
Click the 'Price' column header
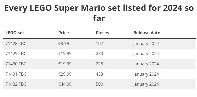coord(63,33)
